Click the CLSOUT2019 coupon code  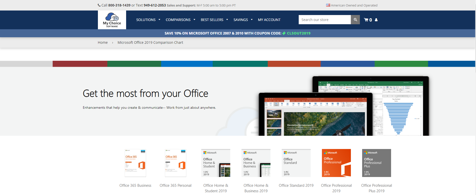click(298, 33)
